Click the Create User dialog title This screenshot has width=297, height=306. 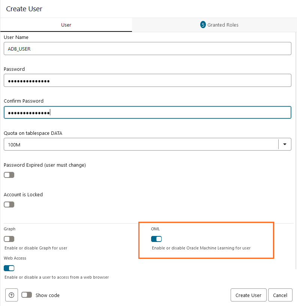(x=24, y=9)
